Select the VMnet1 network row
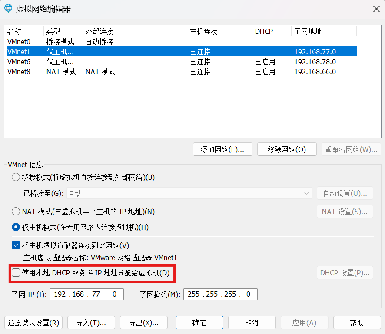 pos(182,52)
